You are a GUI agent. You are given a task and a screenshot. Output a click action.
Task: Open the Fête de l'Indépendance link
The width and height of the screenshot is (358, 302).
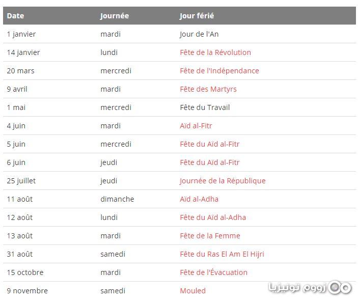tap(219, 71)
